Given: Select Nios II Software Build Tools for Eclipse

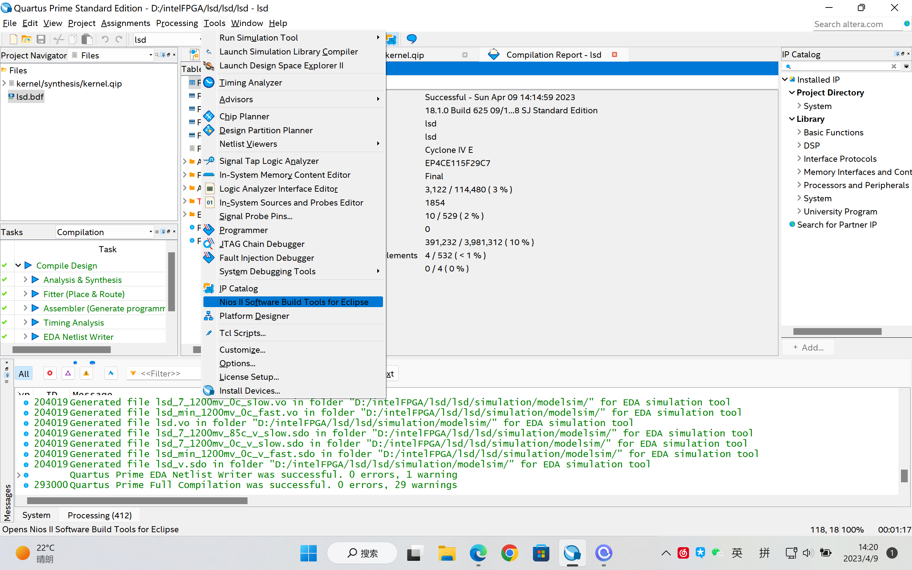Looking at the screenshot, I should click(x=294, y=302).
